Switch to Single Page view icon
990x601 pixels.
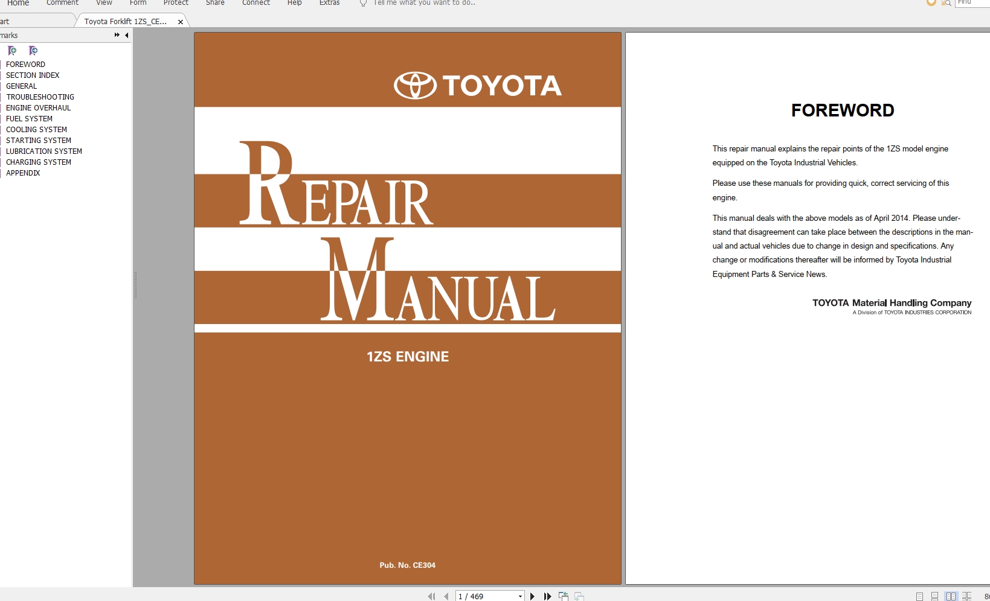click(919, 596)
